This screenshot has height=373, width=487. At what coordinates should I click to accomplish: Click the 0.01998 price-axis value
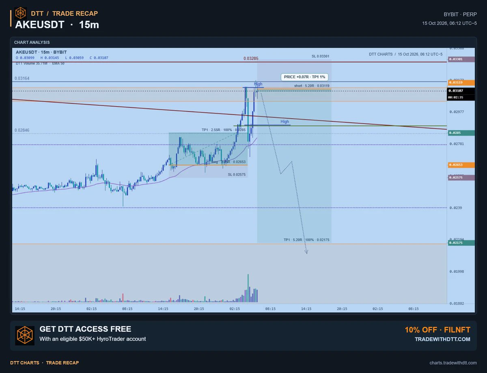point(457,271)
